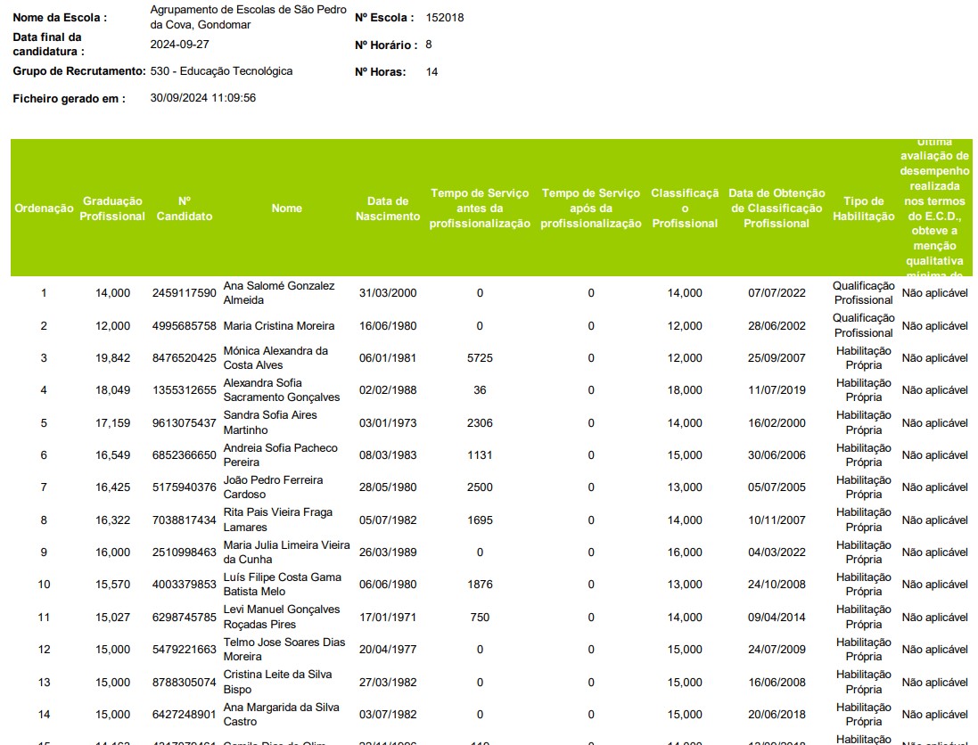The width and height of the screenshot is (978, 745).
Task: Select the name Ana Salomé Gonzalez Almeida
Action: click(x=279, y=293)
